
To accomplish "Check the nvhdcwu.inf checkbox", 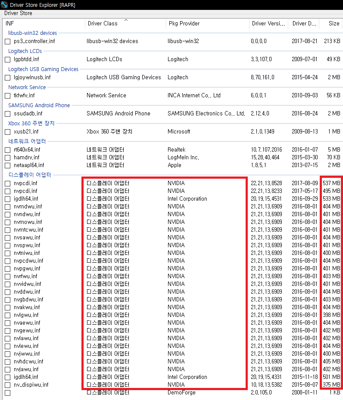I will [x=8, y=362].
